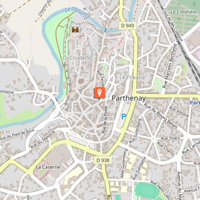The width and height of the screenshot is (200, 200).
Task: Click the Rue Gutenberg street label
Action: coord(135,131)
